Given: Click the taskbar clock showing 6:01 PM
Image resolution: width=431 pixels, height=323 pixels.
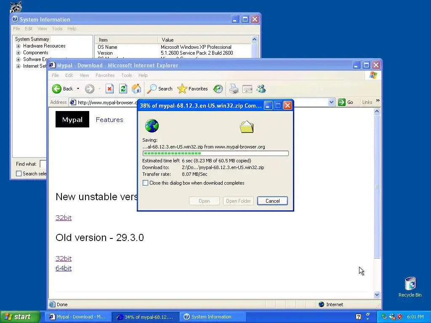Looking at the screenshot, I should 415,317.
